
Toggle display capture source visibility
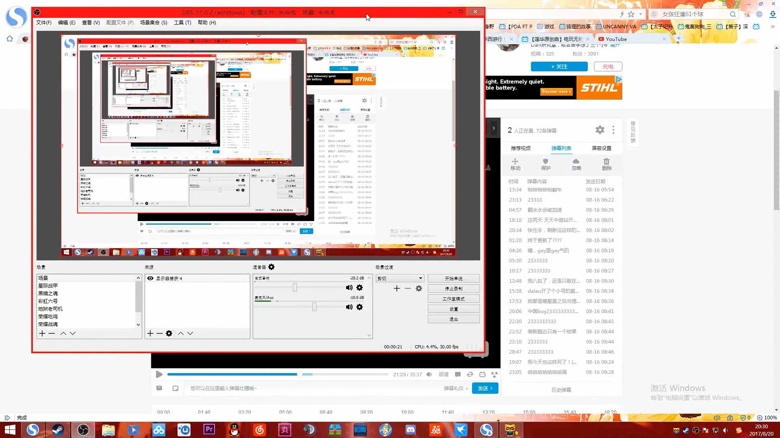pyautogui.click(x=151, y=278)
